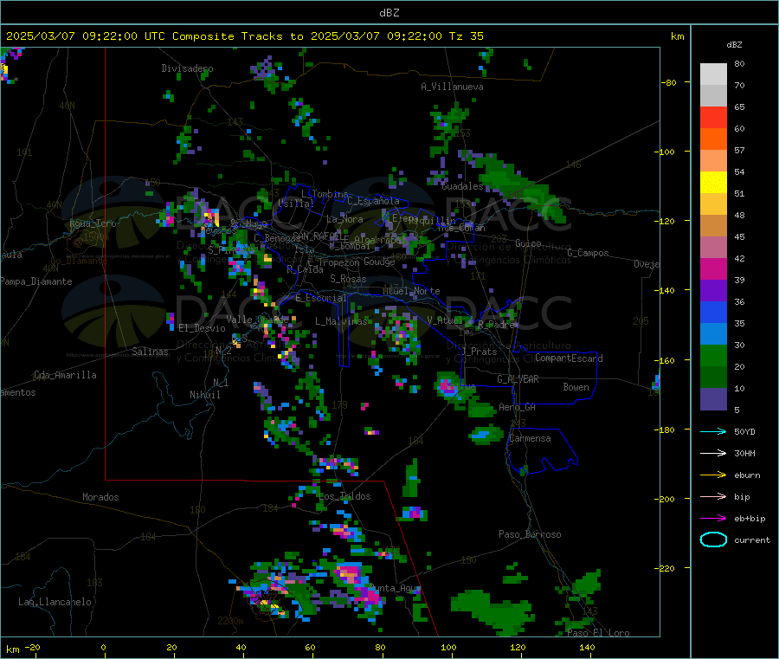Viewport: 779px width, 659px height.
Task: Click the 'R_Padre' map label
Action: (496, 325)
